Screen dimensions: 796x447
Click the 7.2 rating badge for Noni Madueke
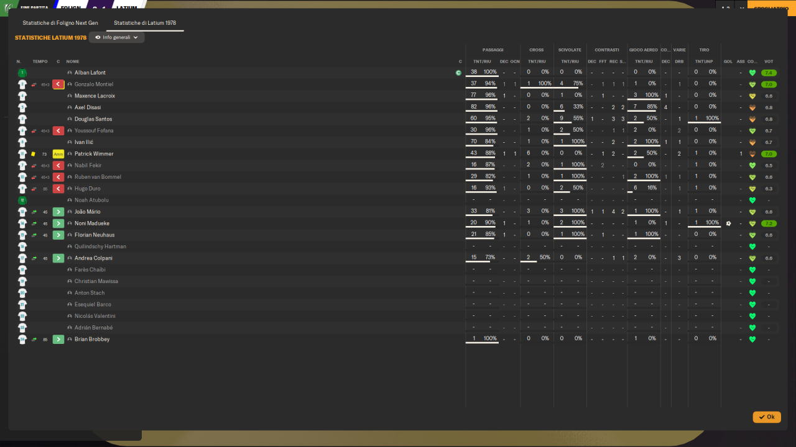(x=769, y=223)
